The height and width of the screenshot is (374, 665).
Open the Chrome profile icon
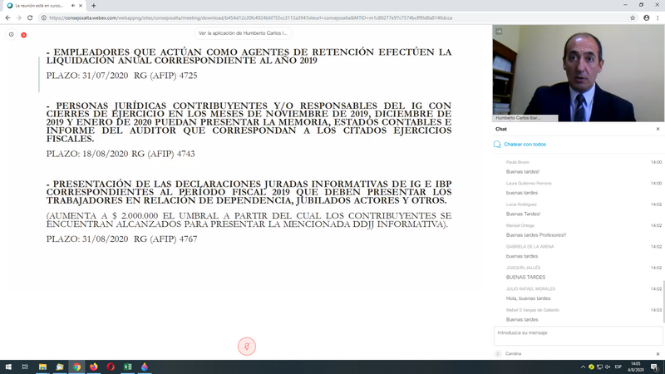(647, 17)
